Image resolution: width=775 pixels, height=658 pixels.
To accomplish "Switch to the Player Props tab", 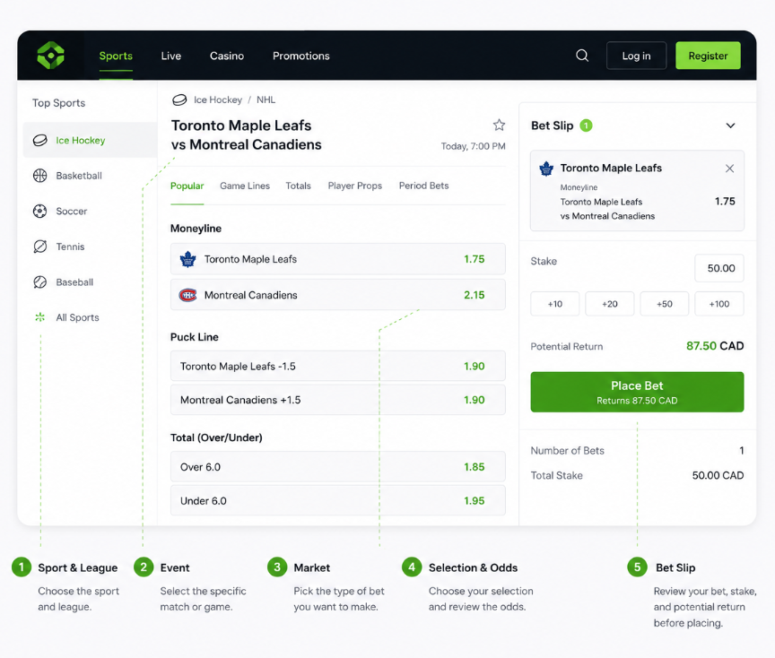I will coord(355,186).
